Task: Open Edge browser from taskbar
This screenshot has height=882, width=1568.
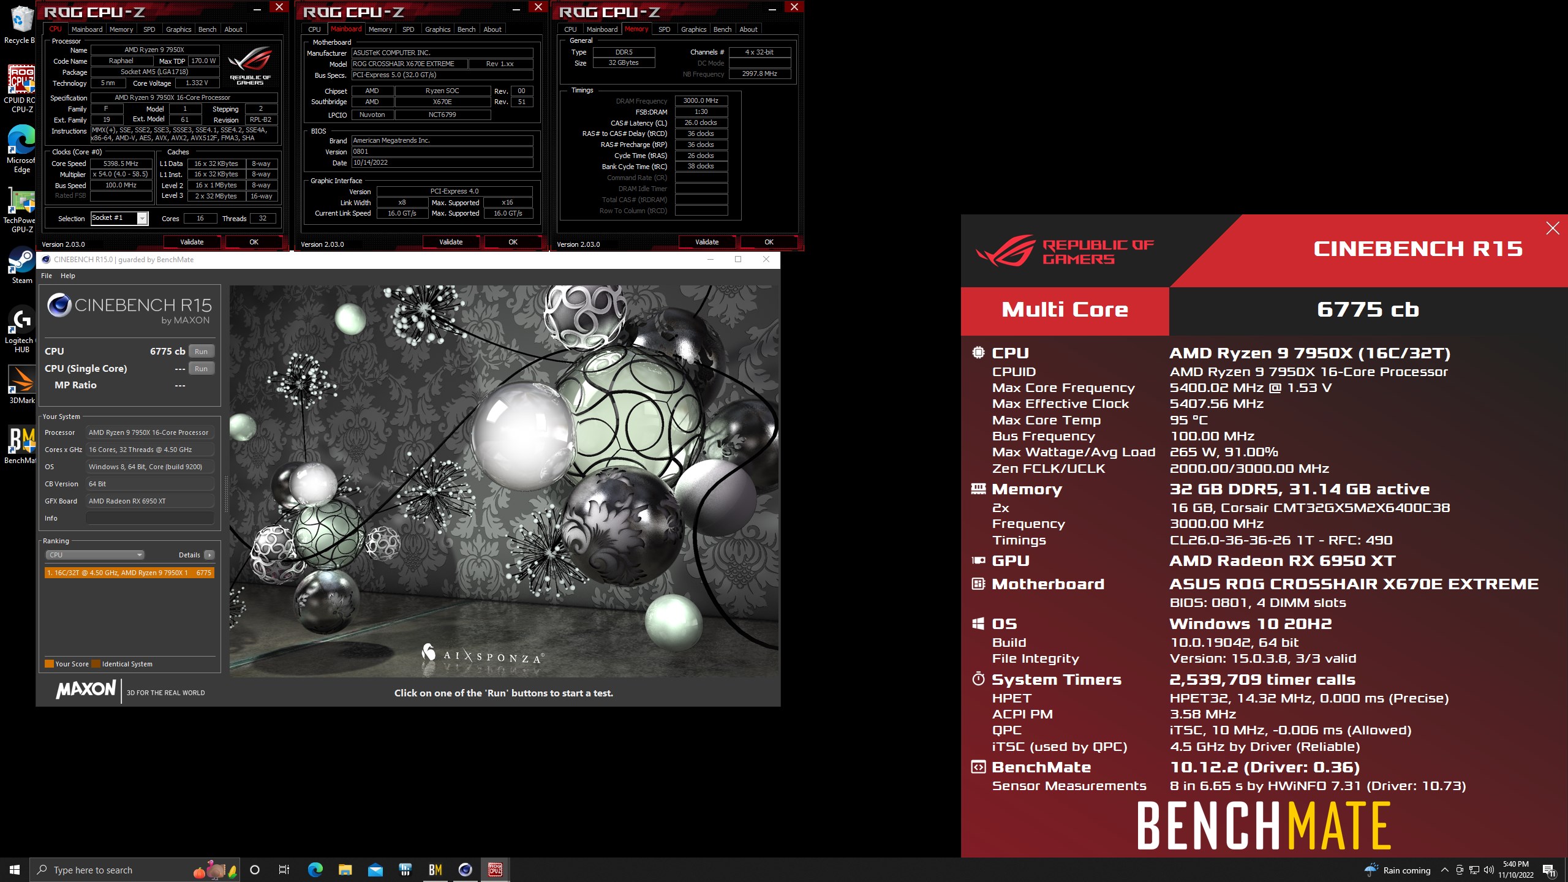Action: pos(315,870)
